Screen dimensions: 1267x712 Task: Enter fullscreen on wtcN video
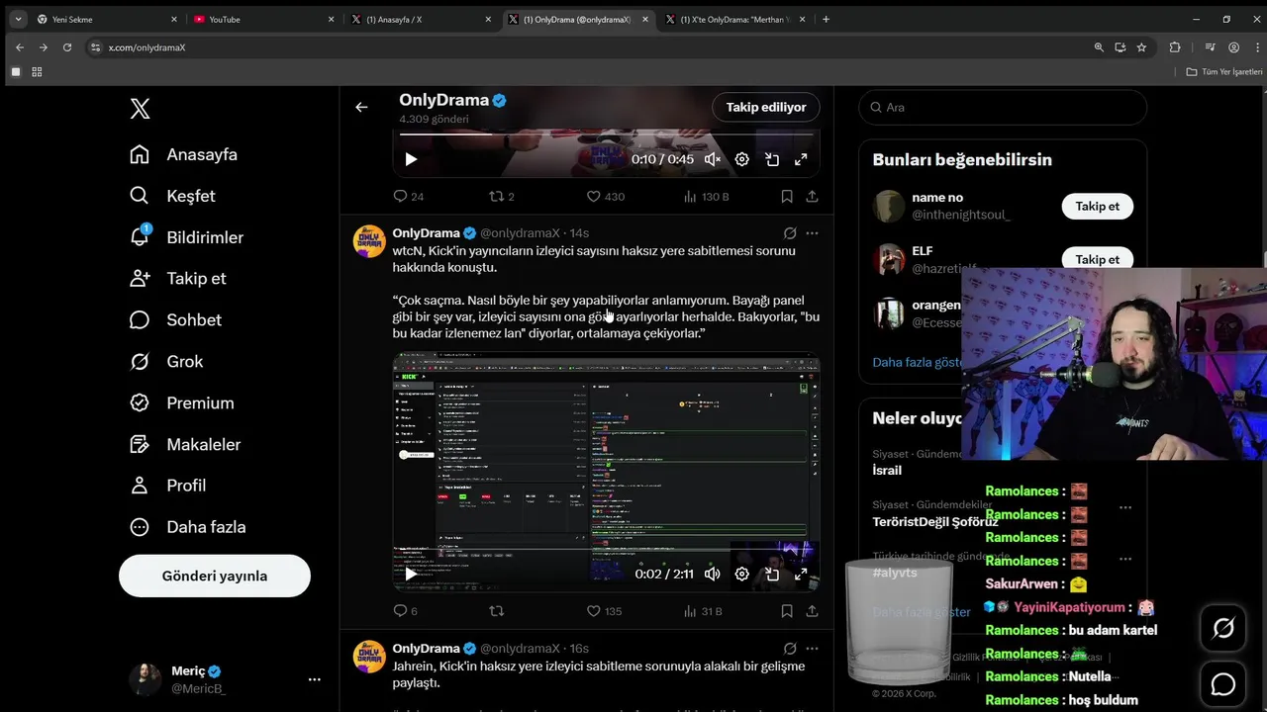[801, 574]
